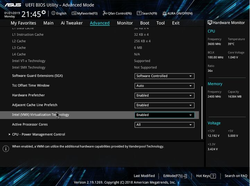
Task: Click the Hot Keys question mark icon
Action: coord(213,176)
